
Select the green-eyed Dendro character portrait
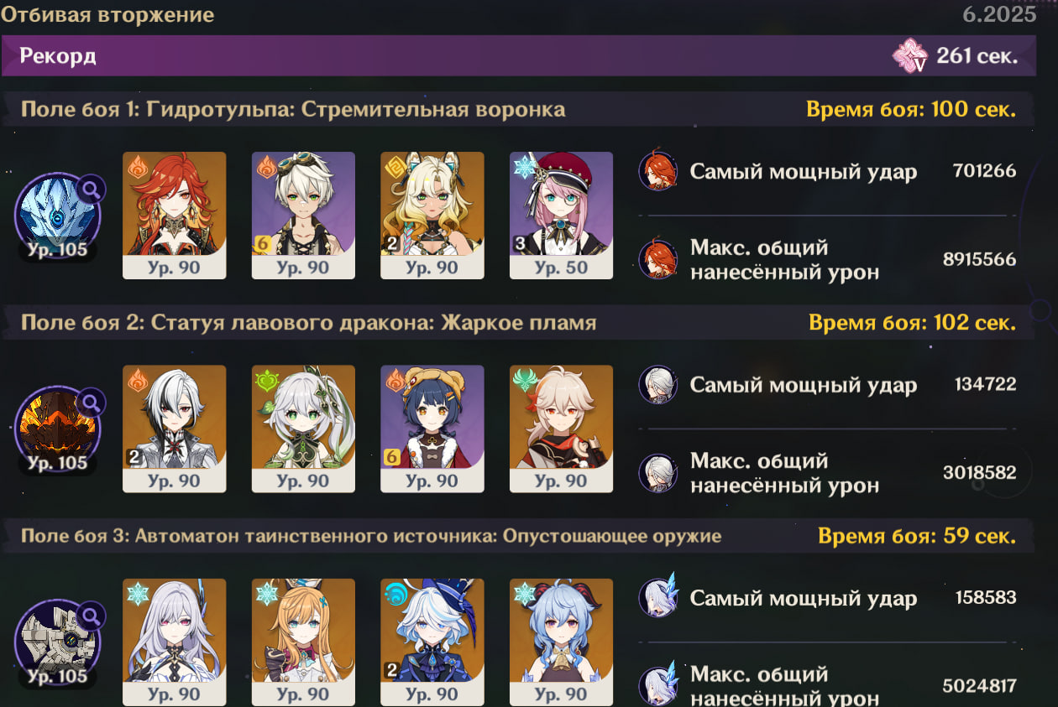click(303, 429)
